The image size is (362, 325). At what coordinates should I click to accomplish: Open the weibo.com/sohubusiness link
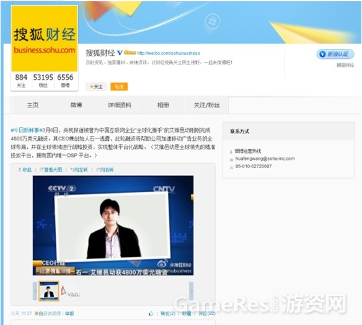point(169,53)
